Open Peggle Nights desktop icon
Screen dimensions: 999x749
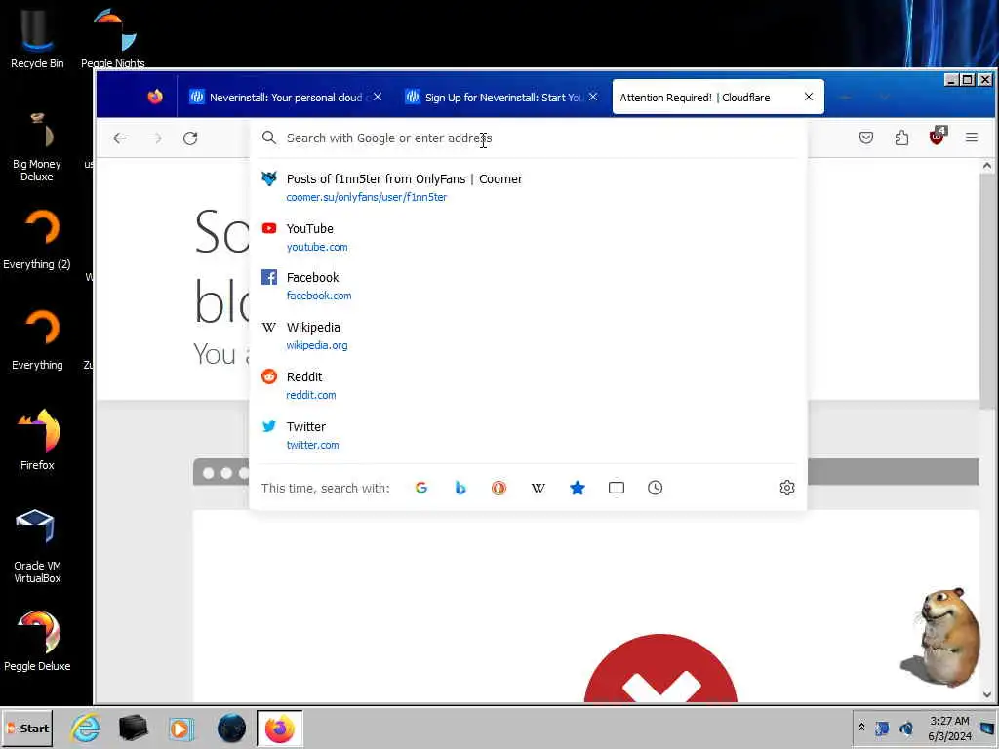[x=113, y=37]
